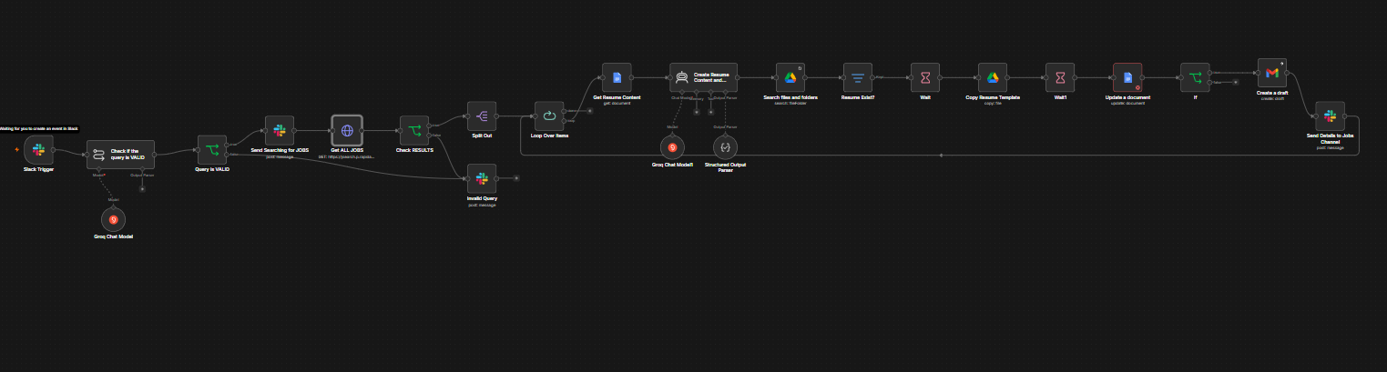Click the 'Loop Over Items' label text
The width and height of the screenshot is (1387, 372).
pos(549,136)
